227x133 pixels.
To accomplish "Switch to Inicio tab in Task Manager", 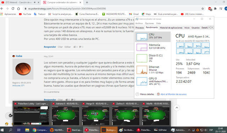I will tap(187, 28).
